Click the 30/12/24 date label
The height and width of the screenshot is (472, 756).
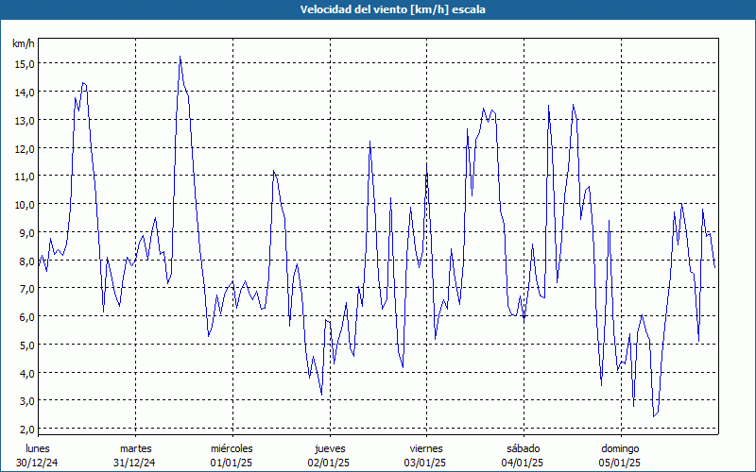pos(37,463)
